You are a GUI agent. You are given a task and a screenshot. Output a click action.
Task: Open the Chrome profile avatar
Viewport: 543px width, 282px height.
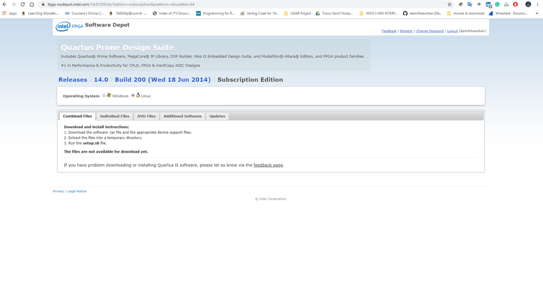(528, 4)
